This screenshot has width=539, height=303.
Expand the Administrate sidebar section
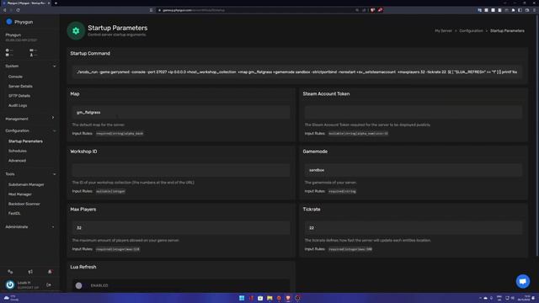(x=29, y=226)
